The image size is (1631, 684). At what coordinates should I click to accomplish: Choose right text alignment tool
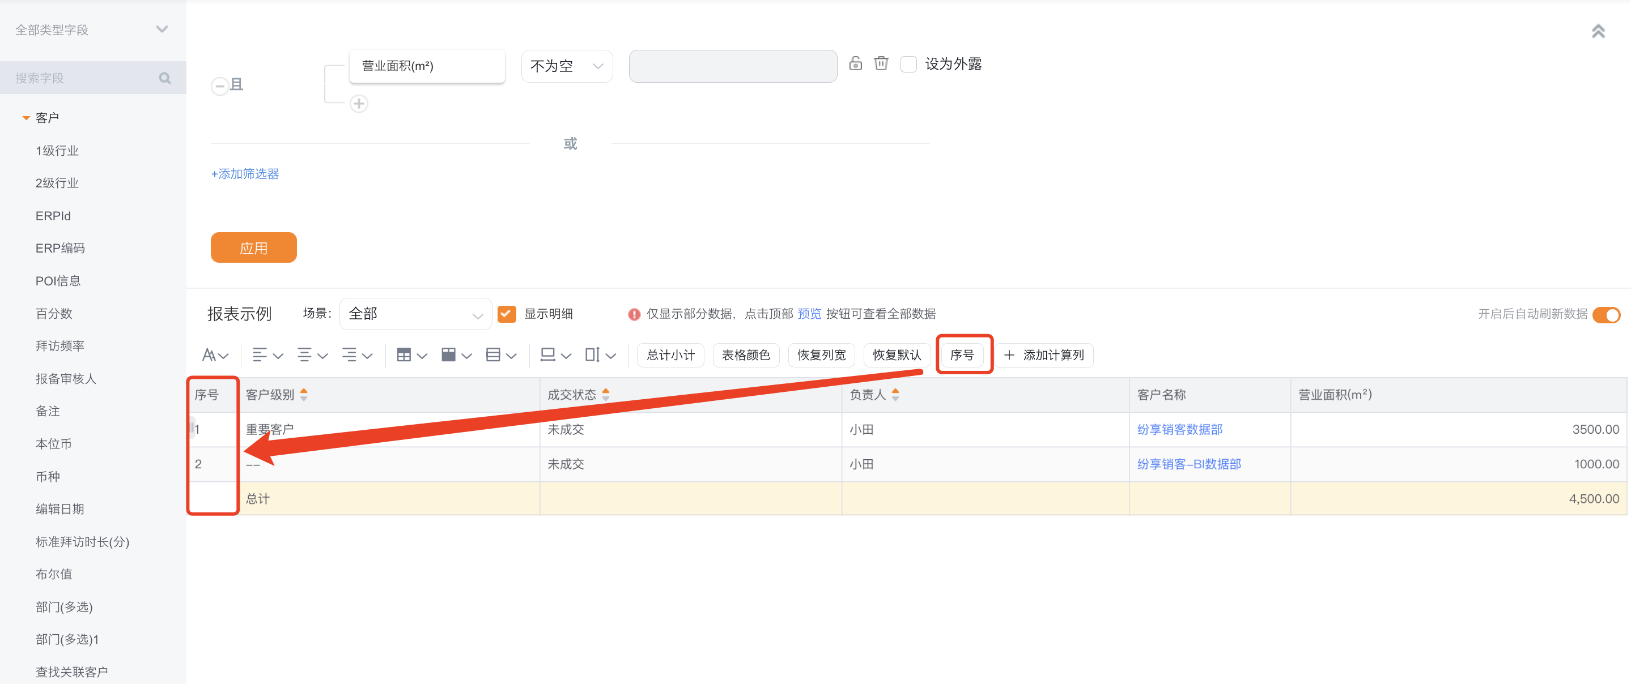[x=357, y=355]
